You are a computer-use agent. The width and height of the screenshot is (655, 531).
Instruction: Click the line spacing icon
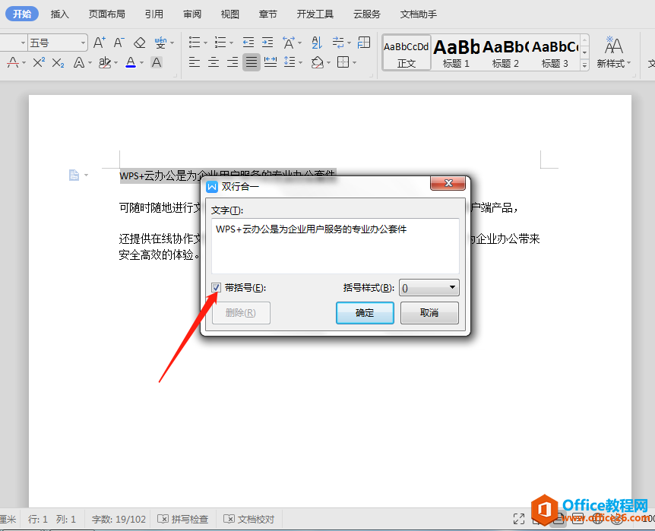(290, 62)
